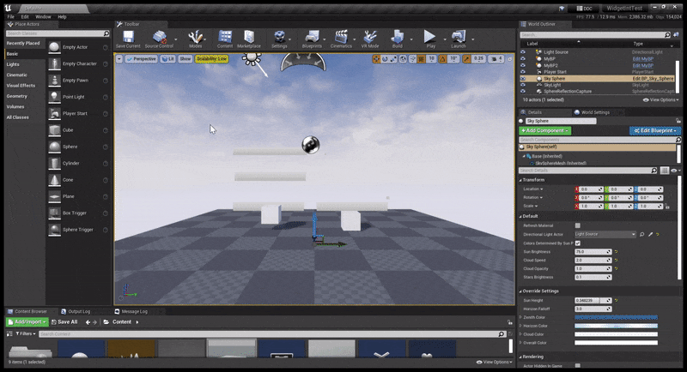
Task: Uncheck Colors Determined By Sun Position
Action: pos(577,243)
